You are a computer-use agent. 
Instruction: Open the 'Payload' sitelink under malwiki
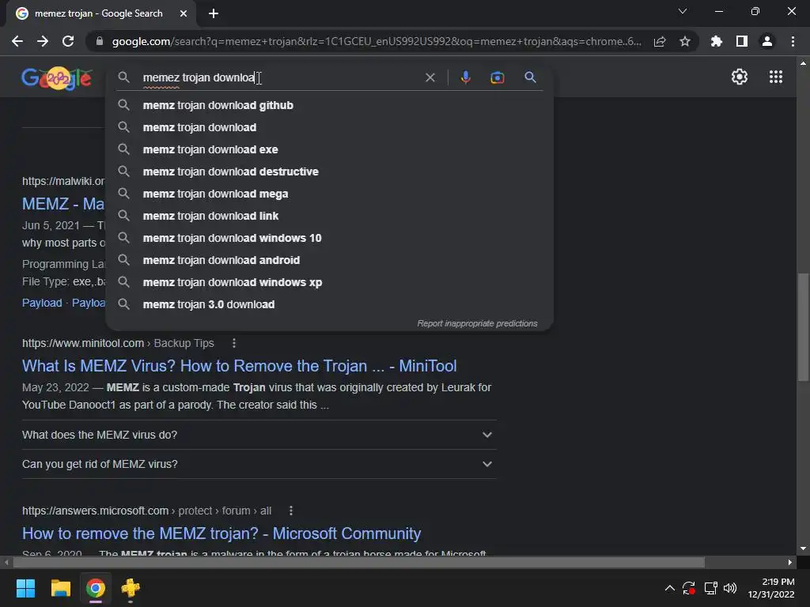42,303
